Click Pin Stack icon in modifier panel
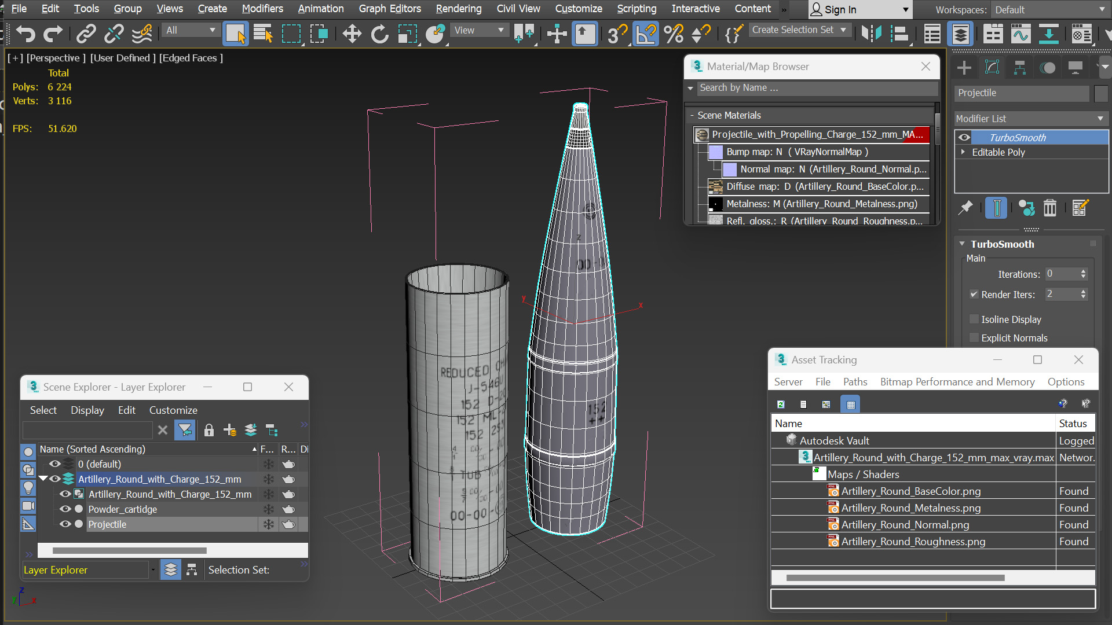Screen dimensions: 1112x625 click(x=965, y=208)
